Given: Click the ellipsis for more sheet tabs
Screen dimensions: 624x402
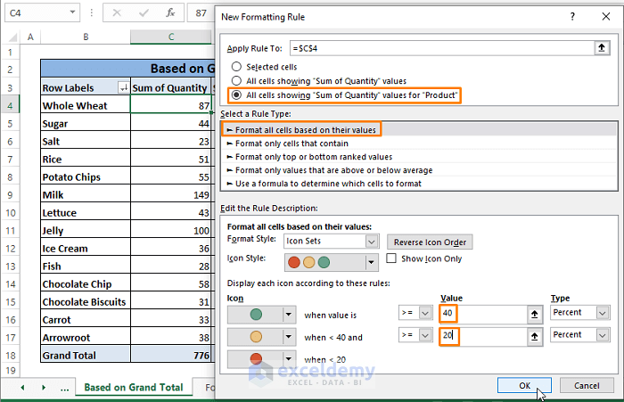Looking at the screenshot, I should pyautogui.click(x=64, y=388).
